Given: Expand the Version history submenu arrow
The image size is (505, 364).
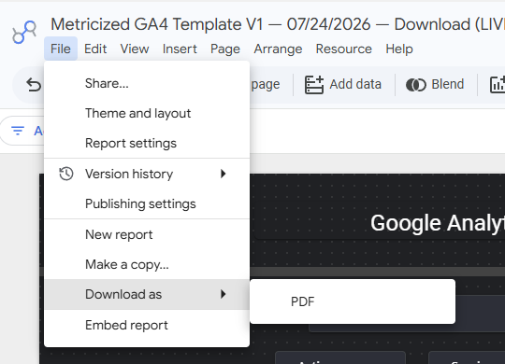Looking at the screenshot, I should click(223, 174).
